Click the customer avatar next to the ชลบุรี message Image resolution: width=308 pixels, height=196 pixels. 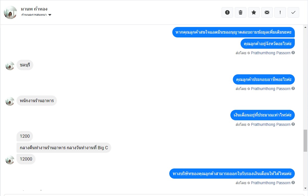(x=10, y=66)
